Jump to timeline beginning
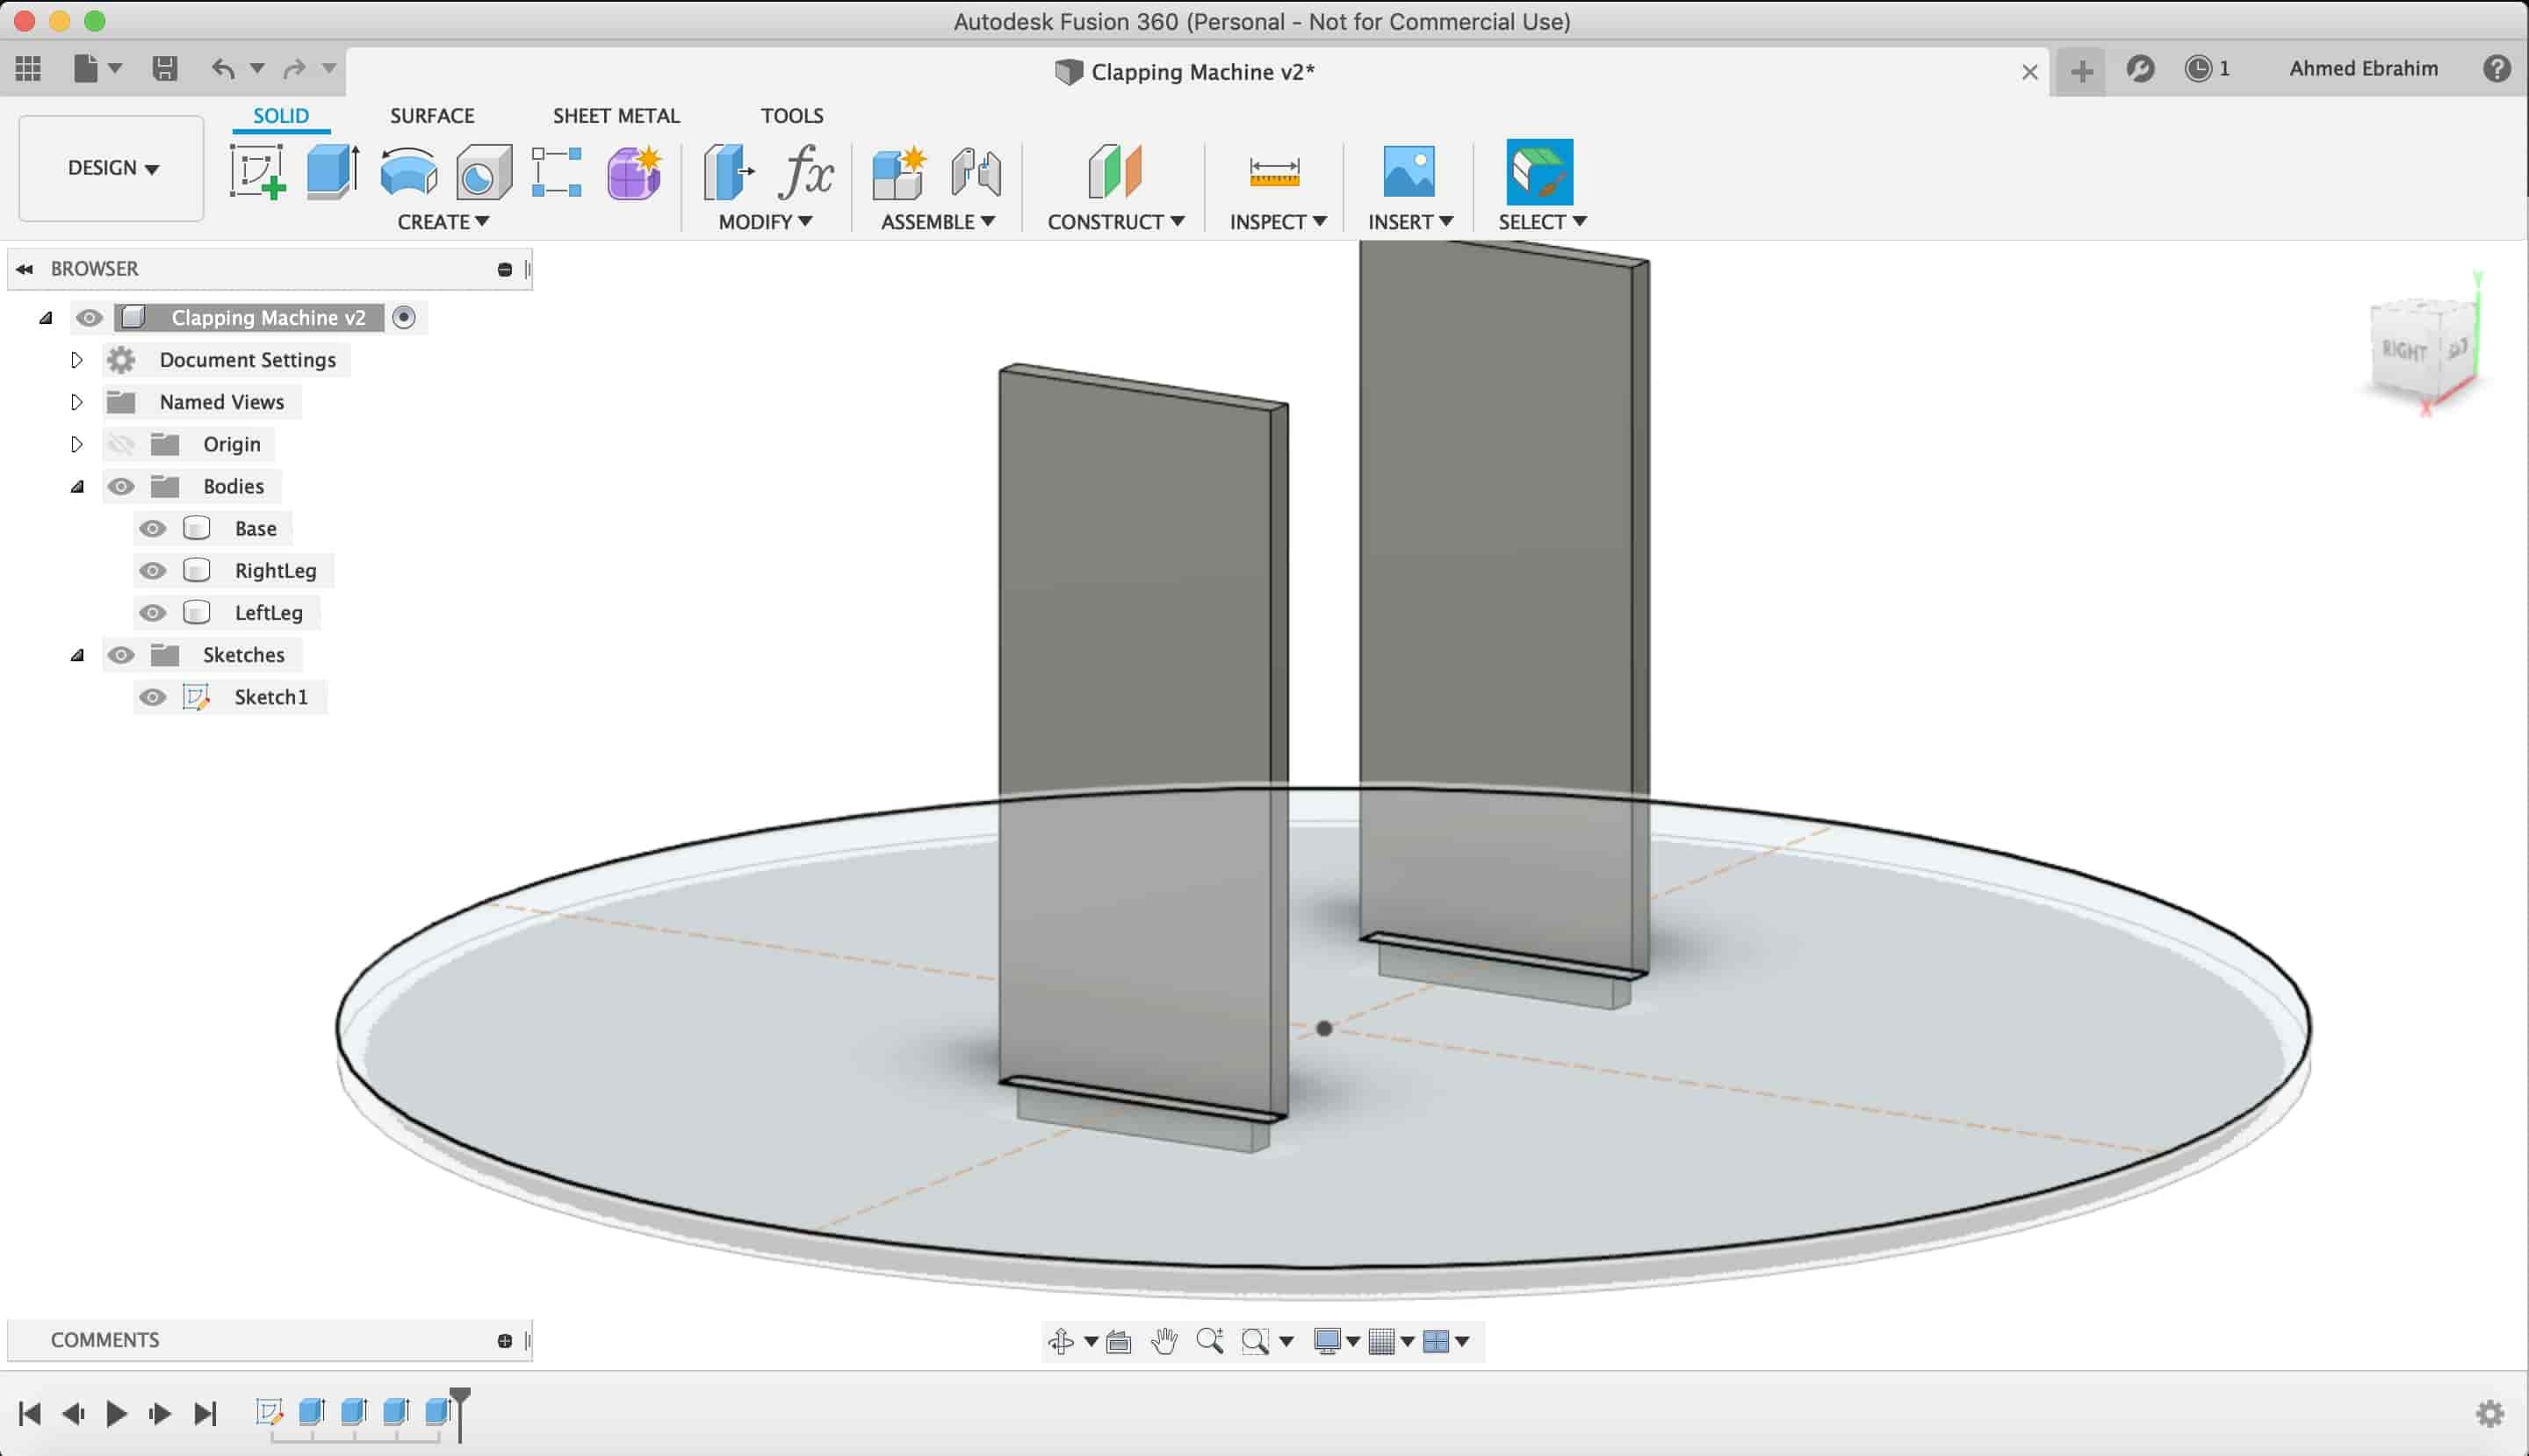 coord(30,1413)
